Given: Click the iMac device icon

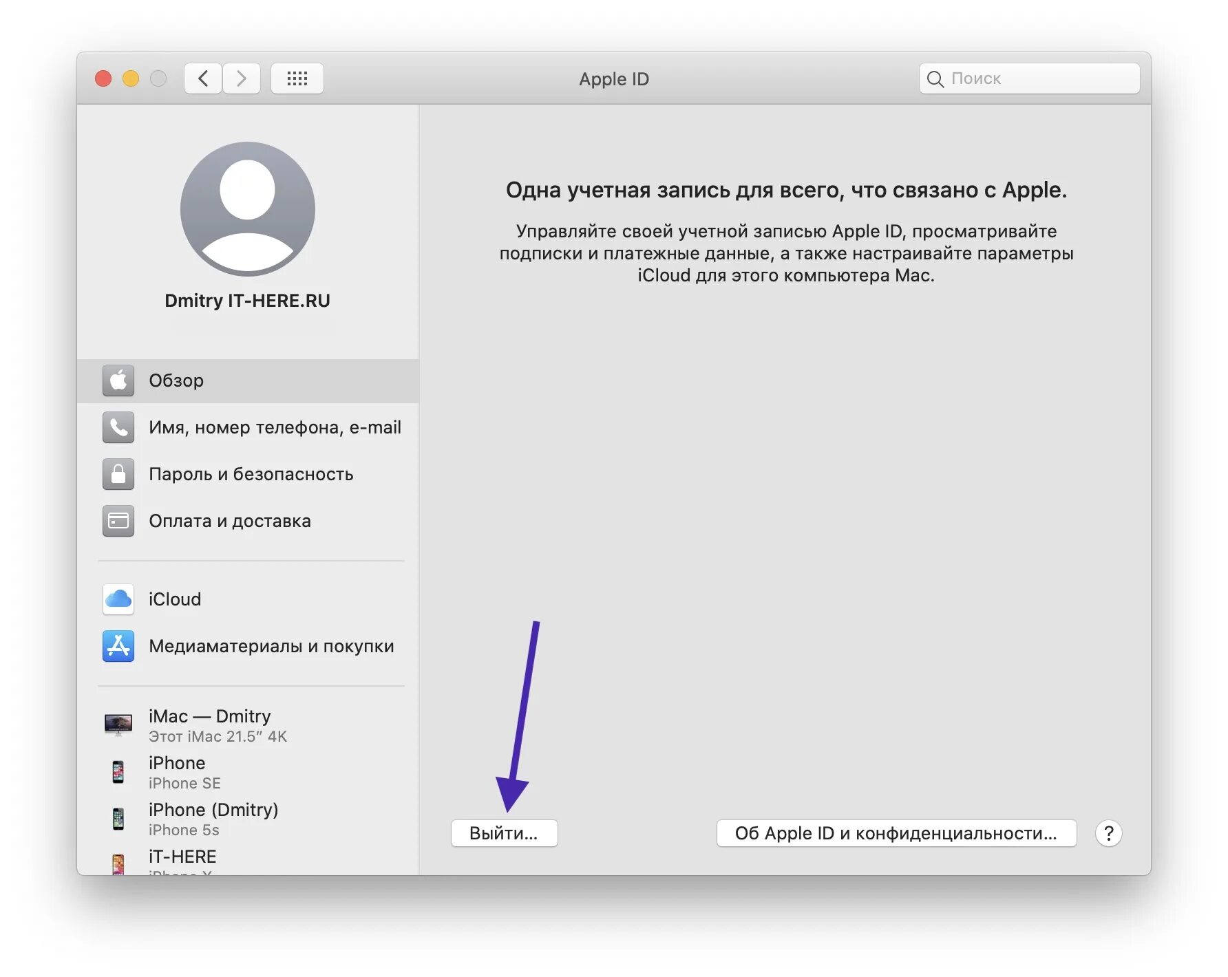Looking at the screenshot, I should click(118, 724).
